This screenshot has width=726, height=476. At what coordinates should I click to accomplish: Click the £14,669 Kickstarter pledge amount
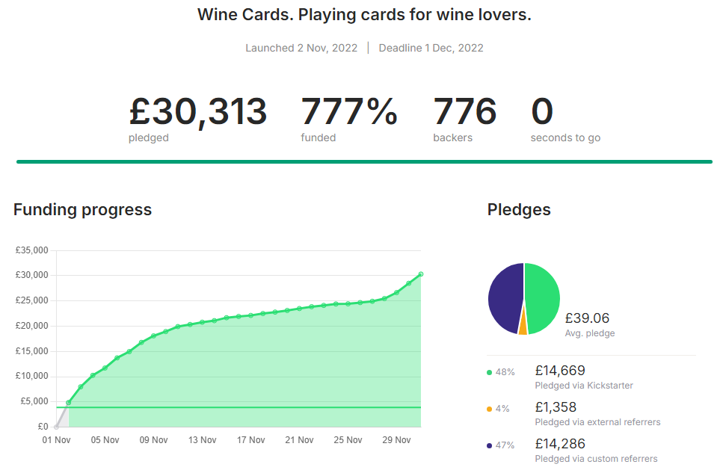pos(560,371)
